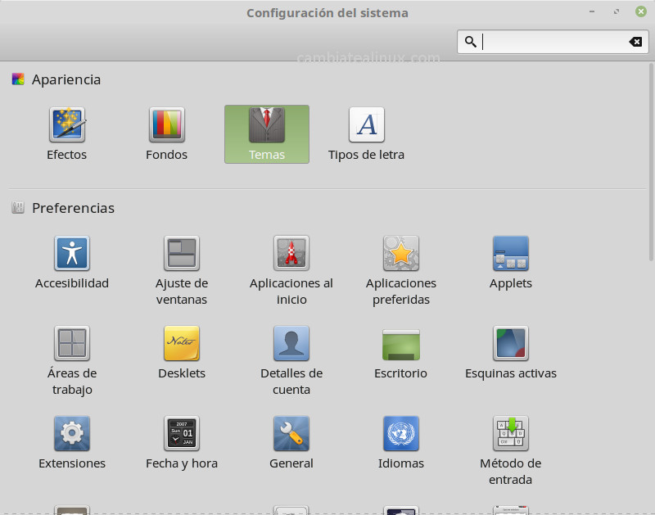Select the Efectos icon
The image size is (655, 515).
[66, 133]
